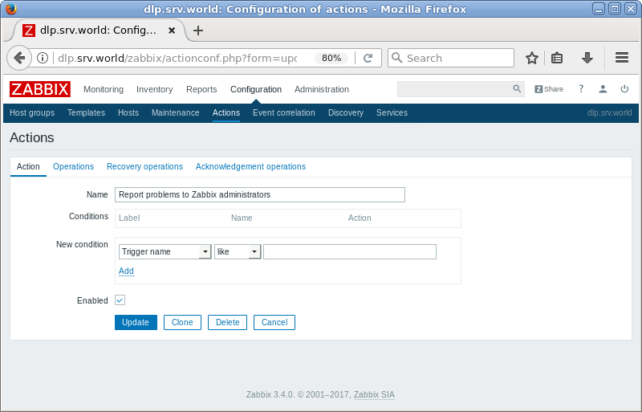Click the dlp.srv.world server name label

609,112
